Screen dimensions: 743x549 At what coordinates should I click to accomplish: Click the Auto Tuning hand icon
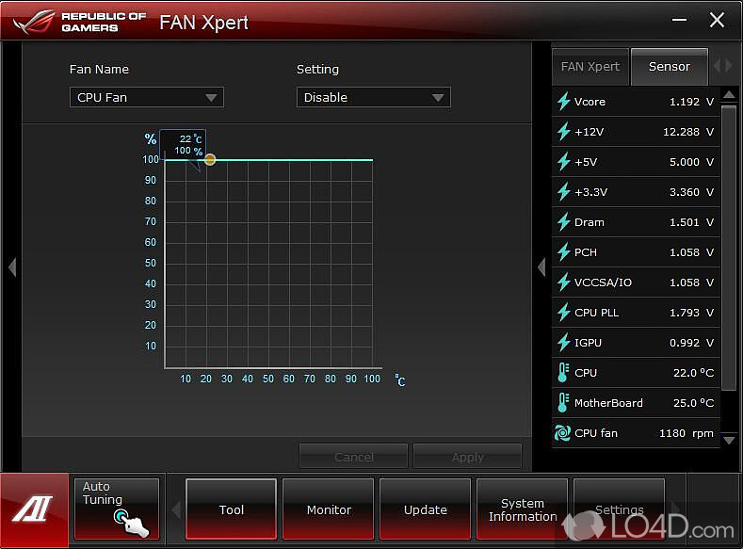tap(131, 523)
